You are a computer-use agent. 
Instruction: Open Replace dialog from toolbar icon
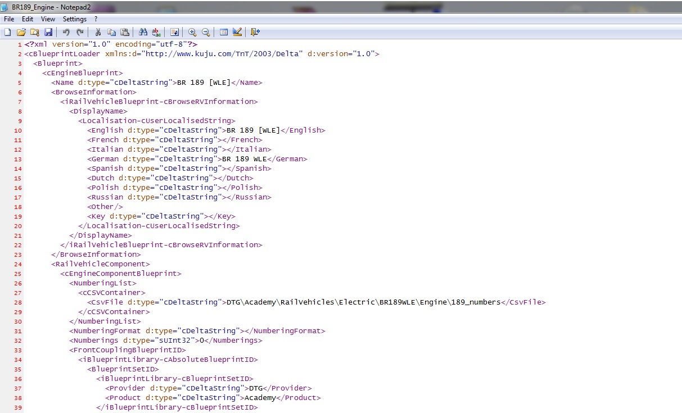point(156,32)
